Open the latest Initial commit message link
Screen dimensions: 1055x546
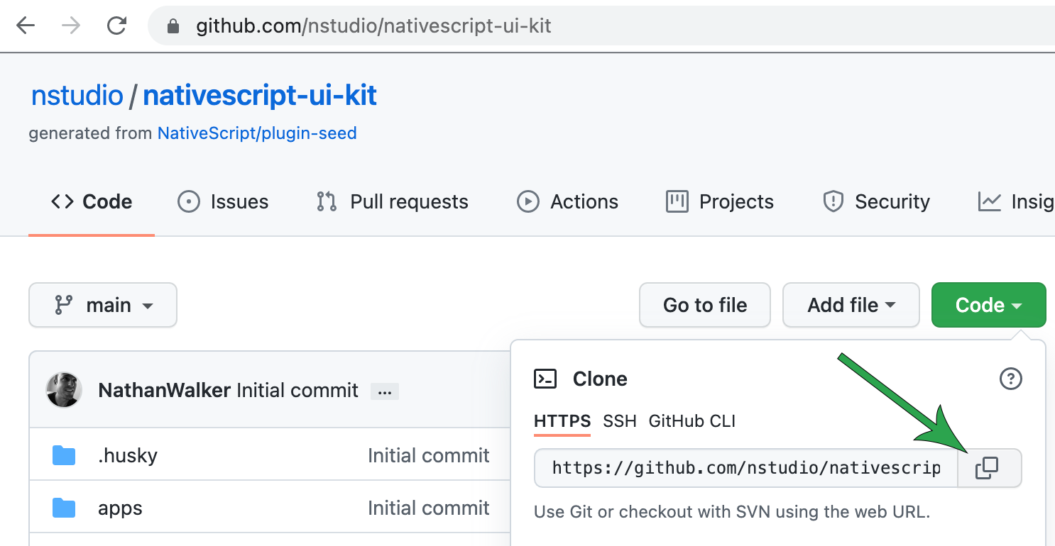[297, 390]
